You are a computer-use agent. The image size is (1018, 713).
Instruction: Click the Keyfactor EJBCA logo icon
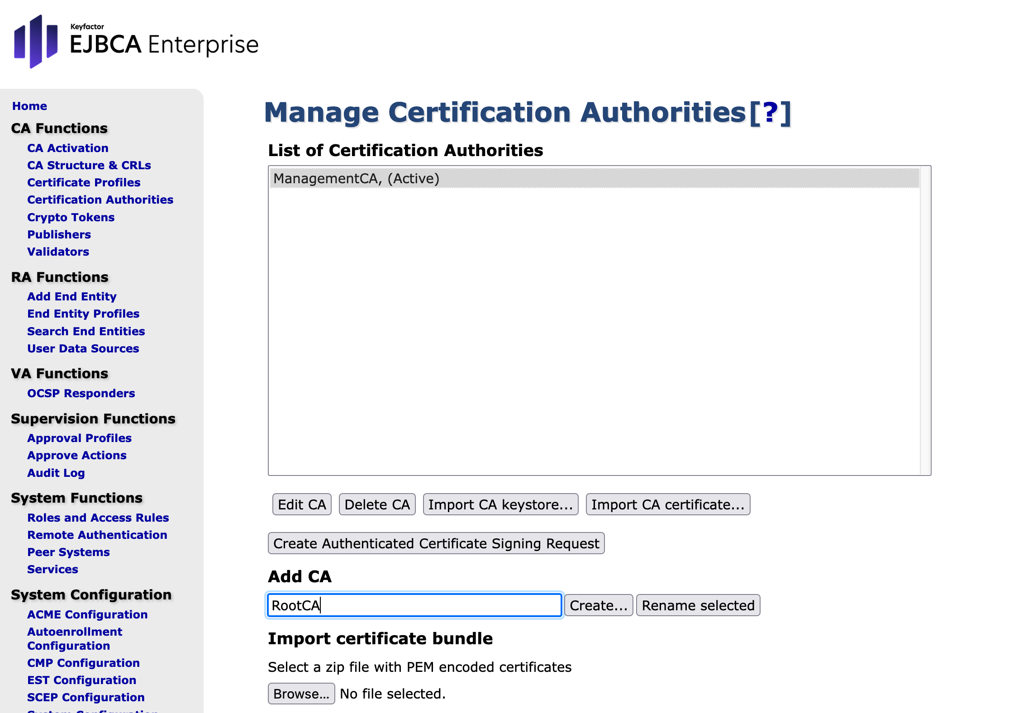point(36,42)
